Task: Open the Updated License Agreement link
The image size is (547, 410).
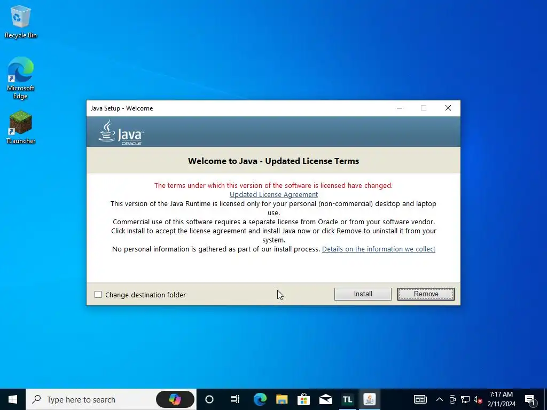Action: point(273,194)
